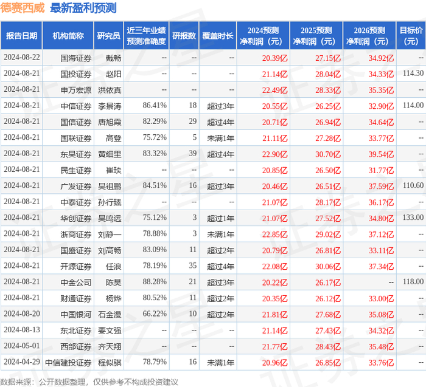
Task: Click researcher 杨烨
Action: coord(114,298)
